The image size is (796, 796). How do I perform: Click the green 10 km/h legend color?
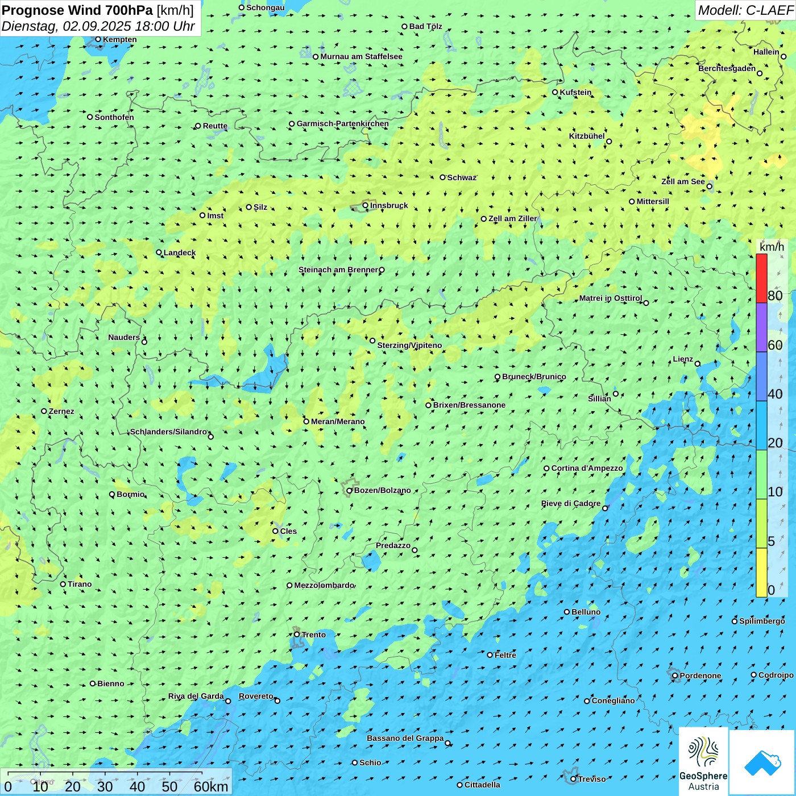click(x=761, y=475)
